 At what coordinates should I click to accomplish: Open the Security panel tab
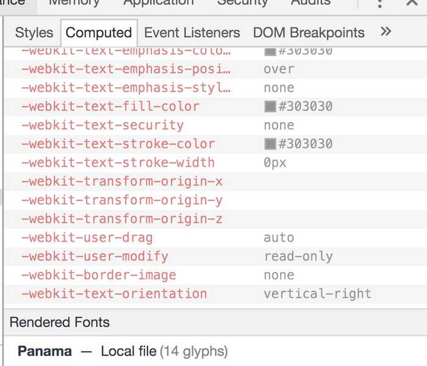click(x=242, y=2)
